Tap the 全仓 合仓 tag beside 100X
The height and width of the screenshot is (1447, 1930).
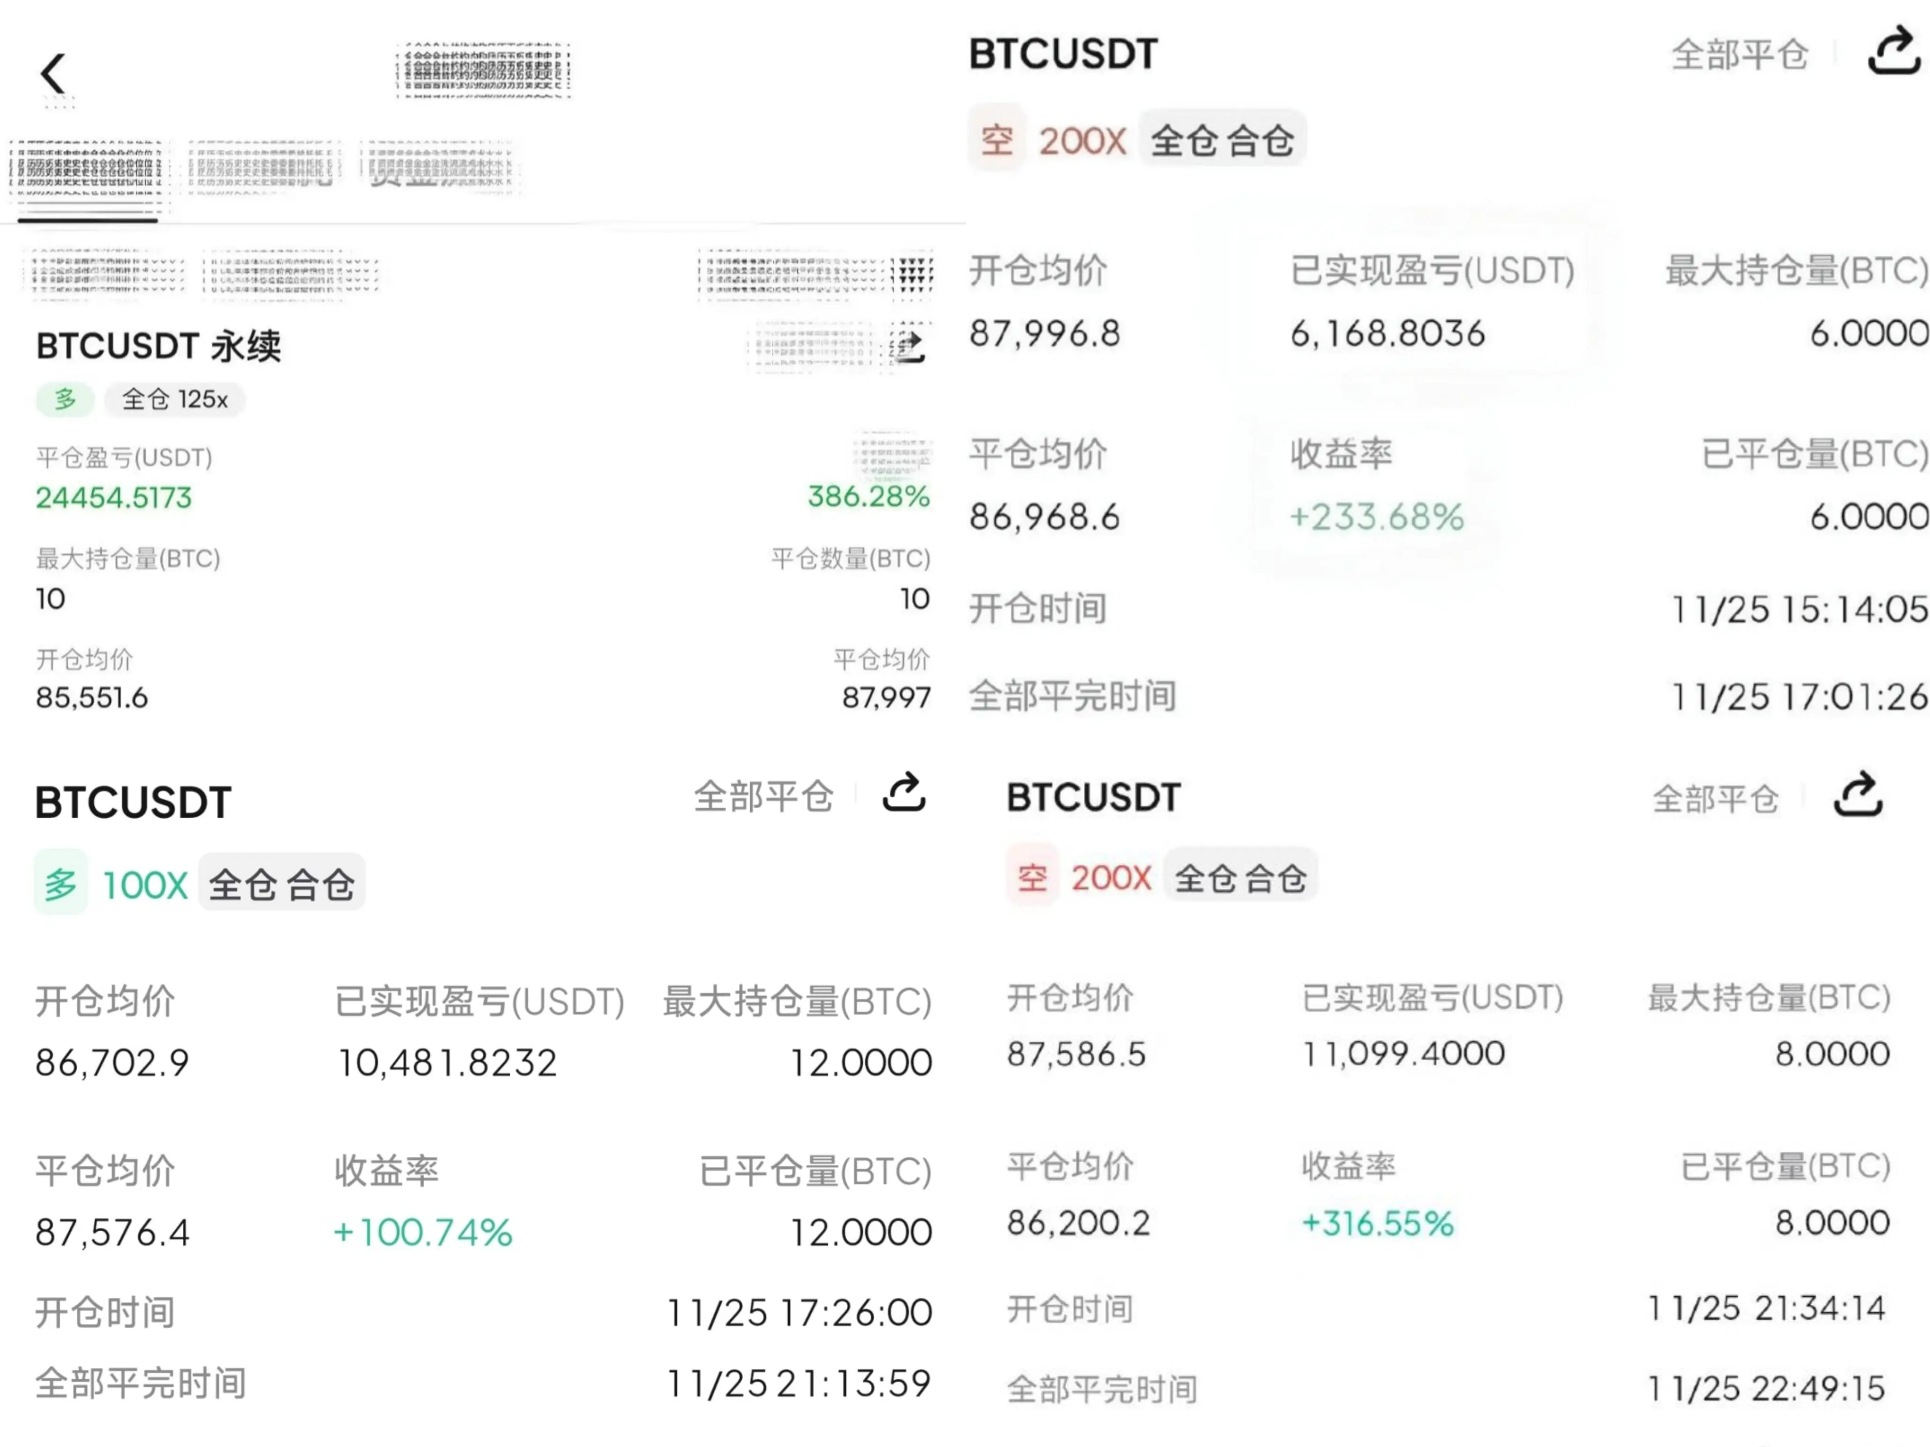[x=282, y=883]
